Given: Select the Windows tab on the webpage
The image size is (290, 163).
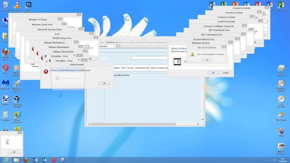Looking at the screenshot, I should [117, 68].
